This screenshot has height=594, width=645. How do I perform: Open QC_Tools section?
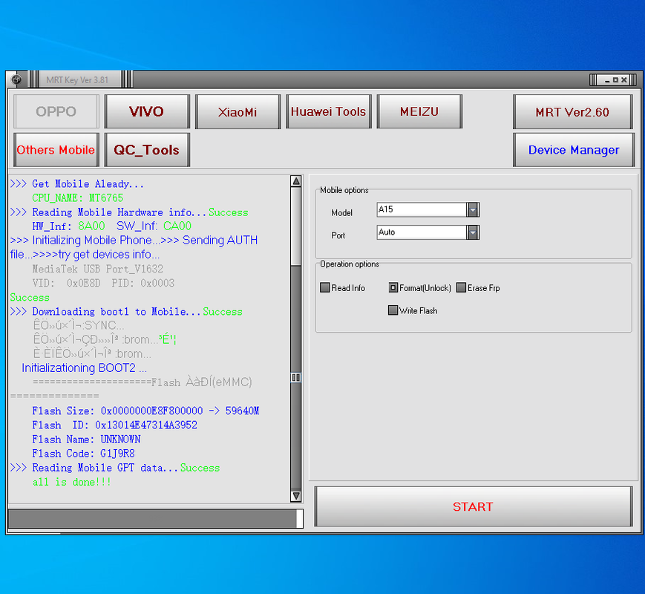[147, 150]
